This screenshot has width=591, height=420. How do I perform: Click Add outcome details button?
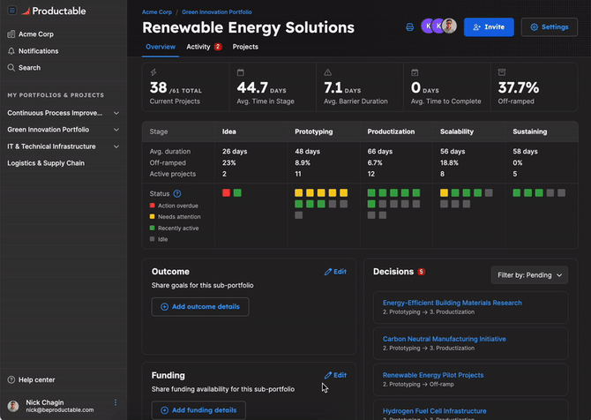coord(200,307)
